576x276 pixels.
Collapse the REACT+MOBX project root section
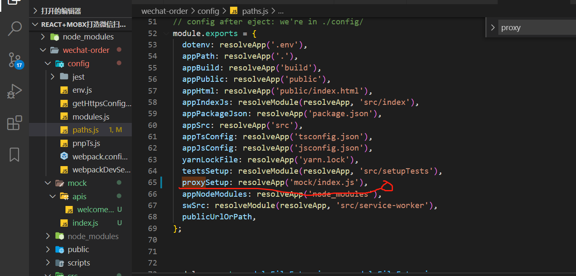80,24
